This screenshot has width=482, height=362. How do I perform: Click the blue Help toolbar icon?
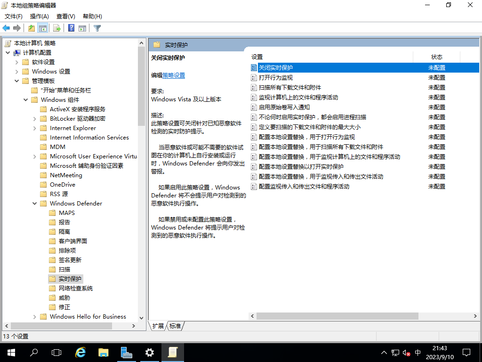(72, 28)
